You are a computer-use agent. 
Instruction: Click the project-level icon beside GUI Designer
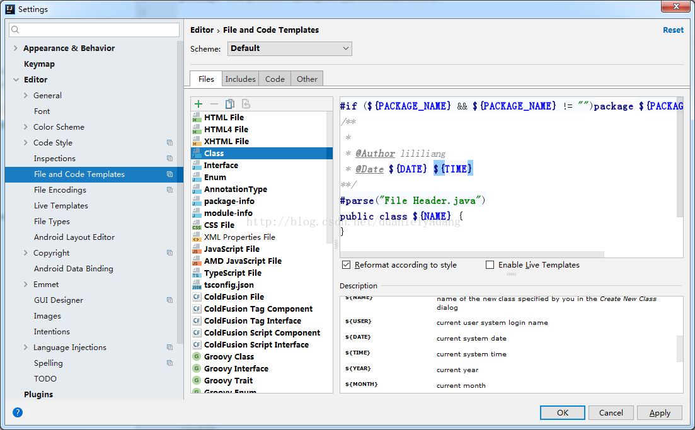tap(169, 300)
